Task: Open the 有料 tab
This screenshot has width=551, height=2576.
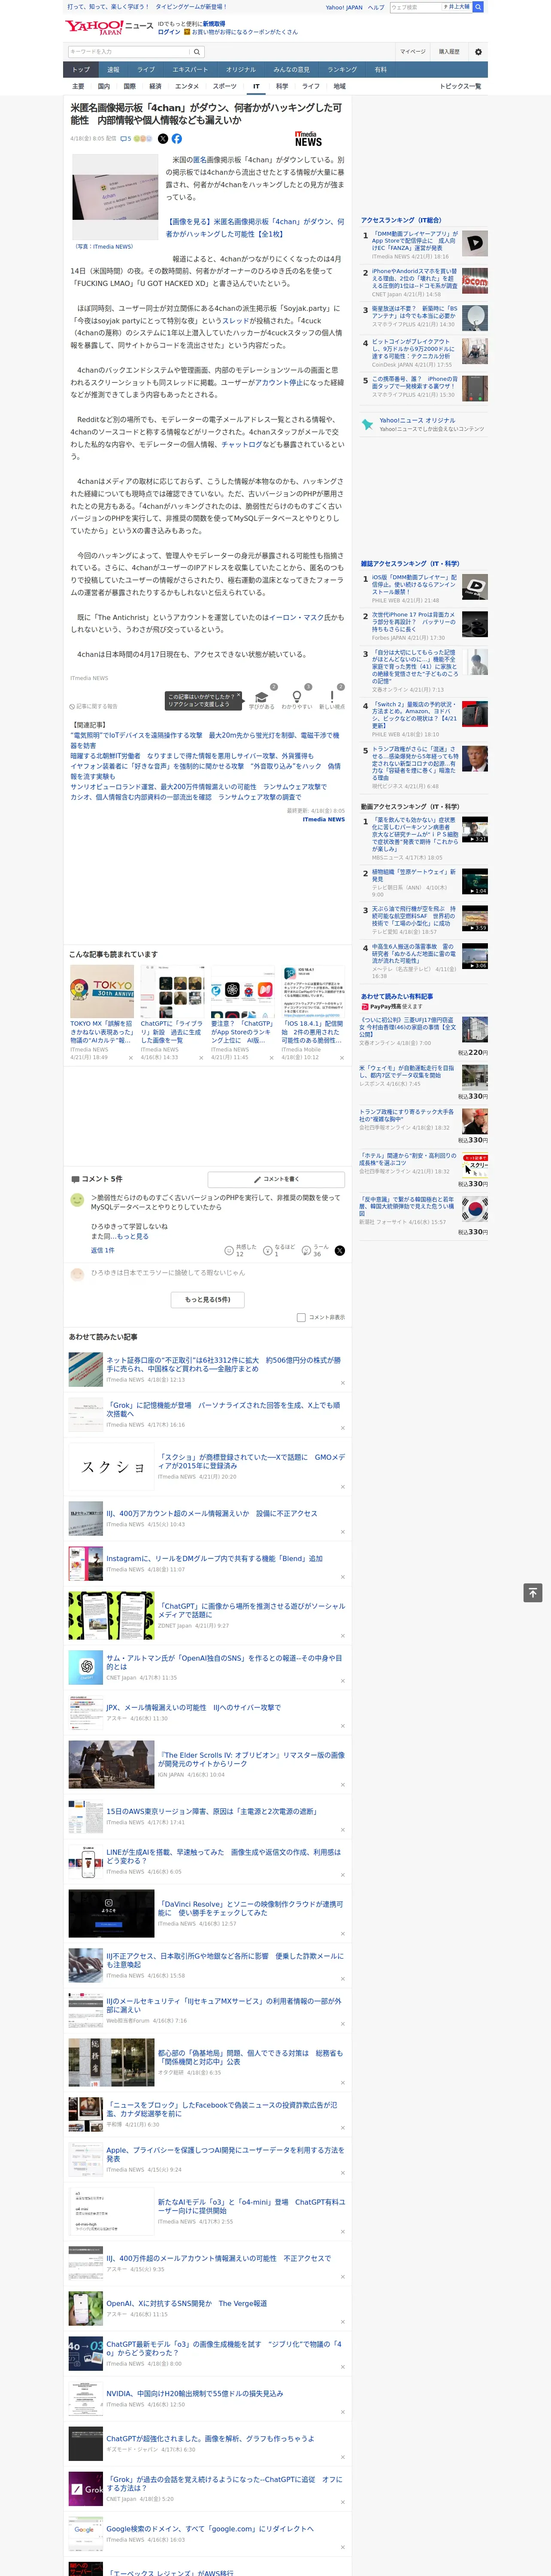Action: tap(381, 70)
